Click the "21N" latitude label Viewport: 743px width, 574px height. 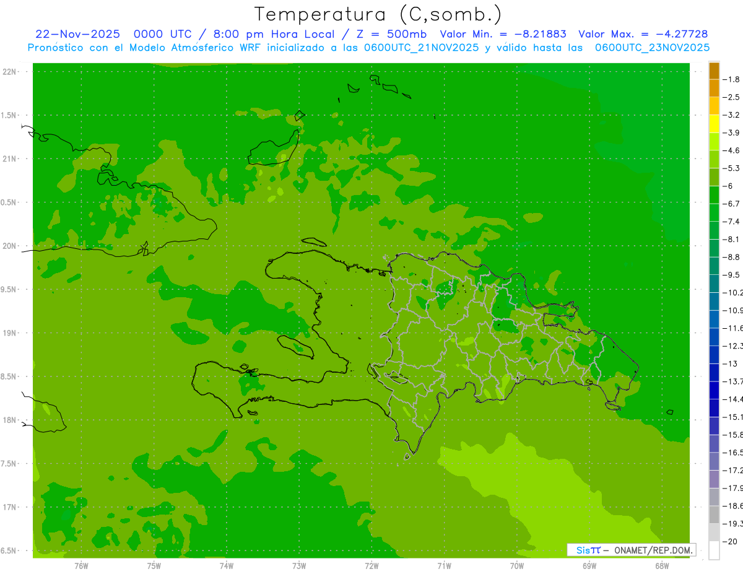tap(11, 159)
